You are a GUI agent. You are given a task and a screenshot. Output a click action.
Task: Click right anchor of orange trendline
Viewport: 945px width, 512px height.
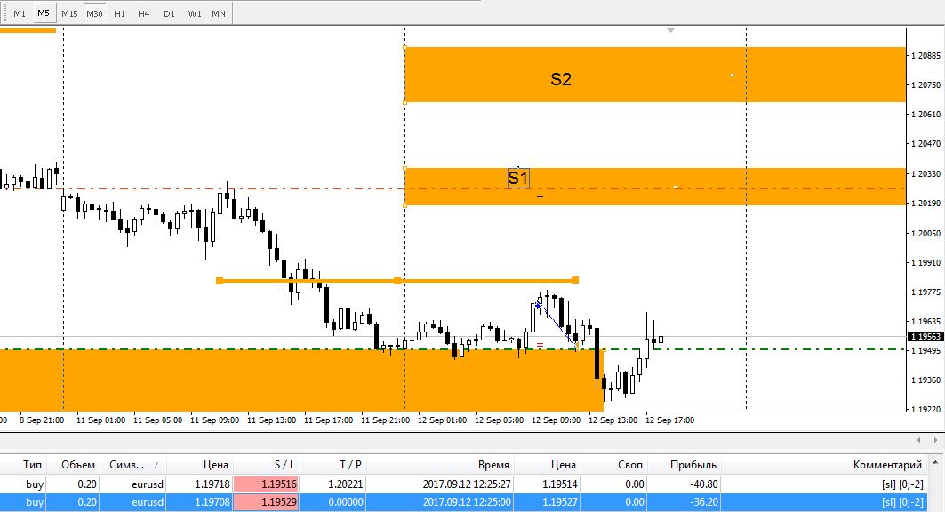575,280
